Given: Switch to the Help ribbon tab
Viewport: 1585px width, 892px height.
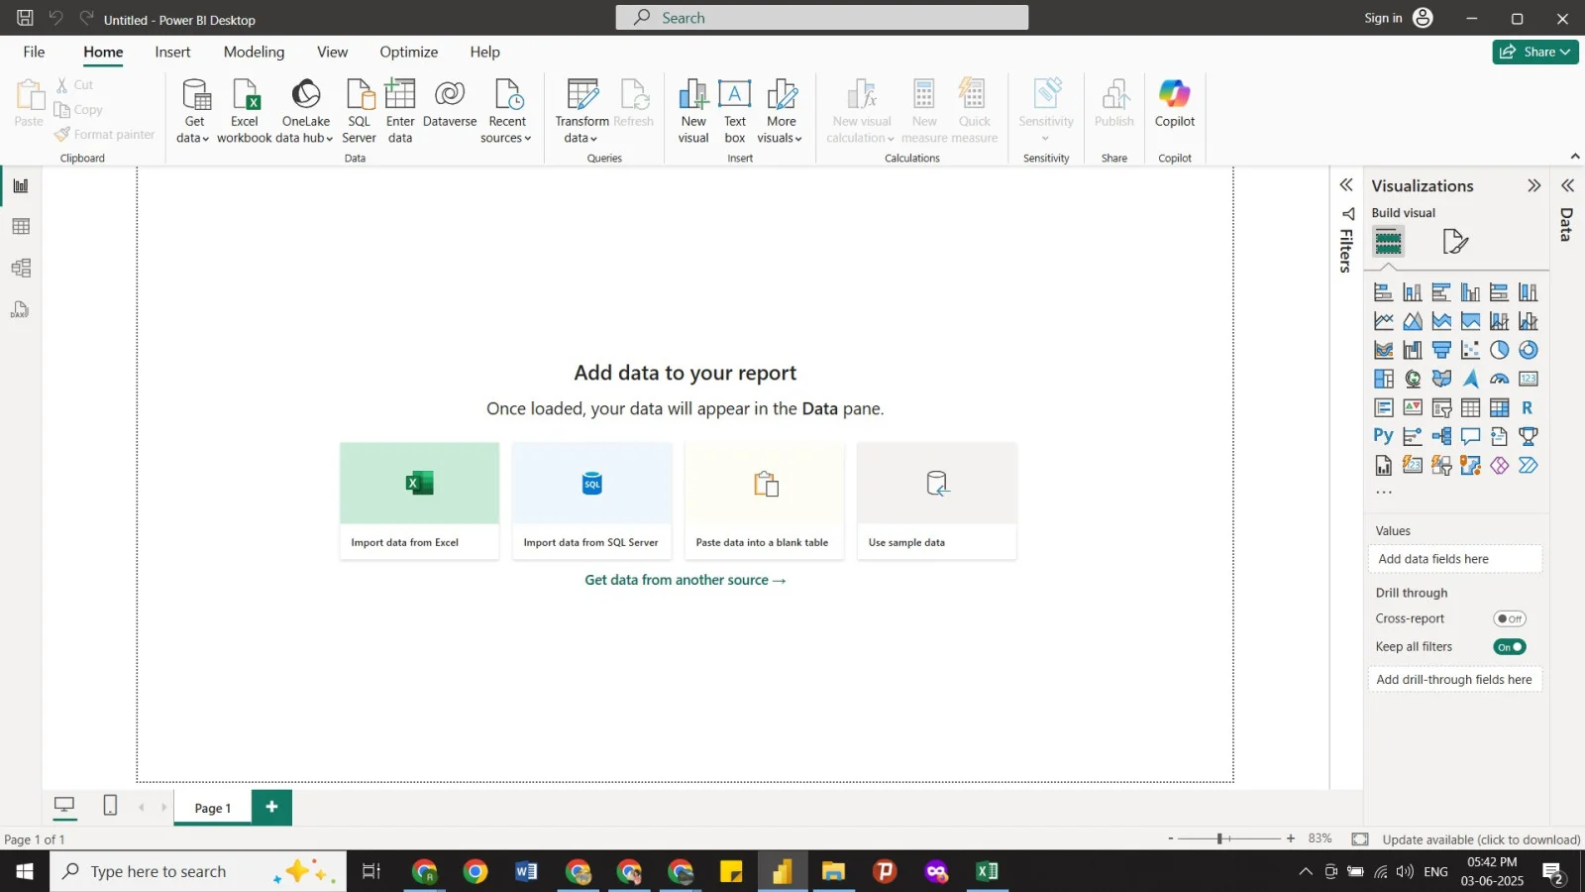Looking at the screenshot, I should click(484, 52).
